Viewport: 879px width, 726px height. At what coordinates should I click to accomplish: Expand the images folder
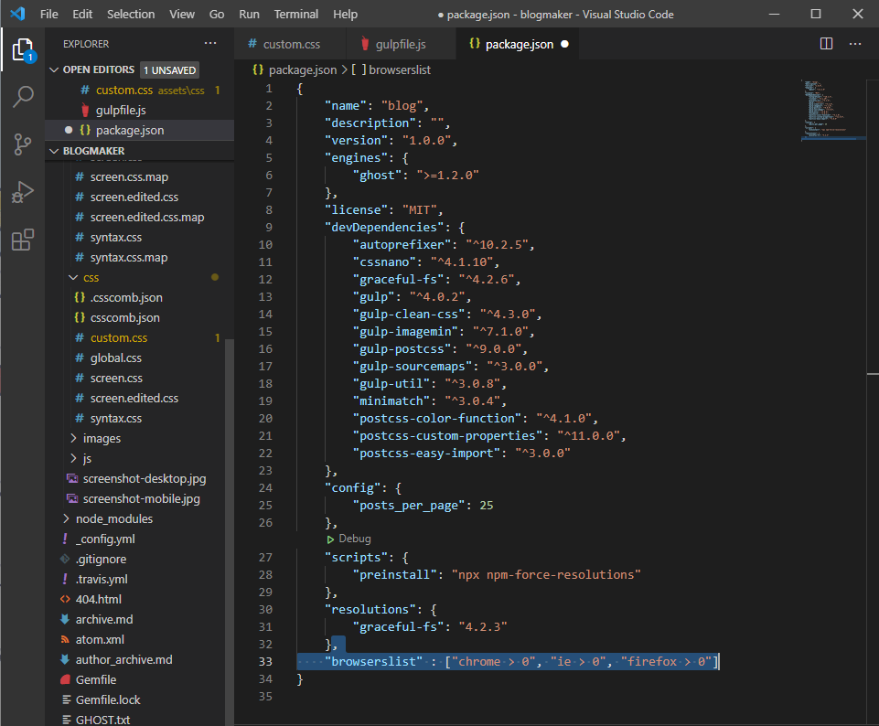click(x=73, y=438)
